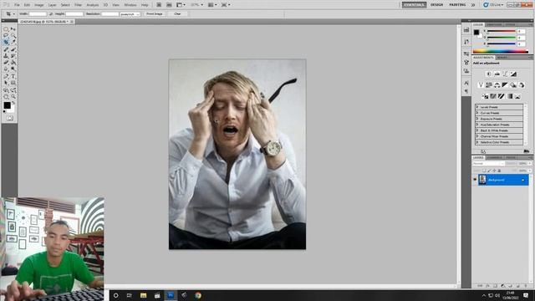
Task: Launch Bridge from the application bar
Action: point(159,5)
